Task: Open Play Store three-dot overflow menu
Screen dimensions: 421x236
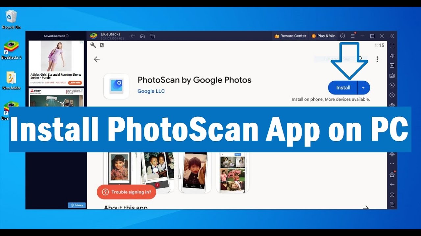Action: click(x=377, y=59)
